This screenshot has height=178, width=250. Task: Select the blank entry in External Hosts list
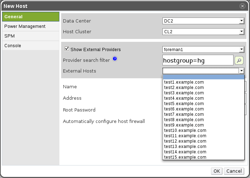203,77
